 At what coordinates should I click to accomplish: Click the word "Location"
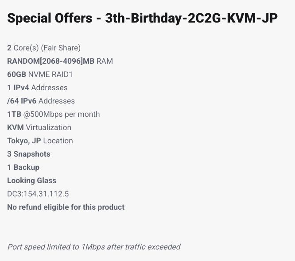[x=58, y=141]
